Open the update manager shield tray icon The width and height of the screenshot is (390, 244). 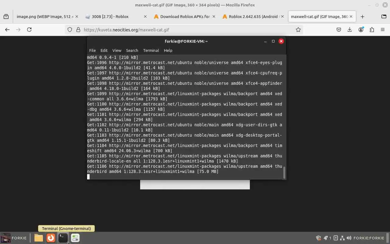pos(318,238)
